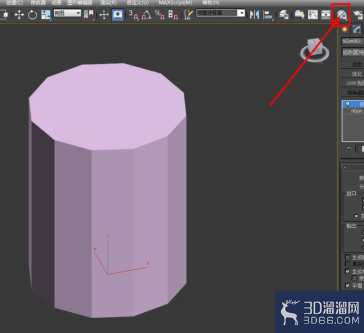The image size is (364, 333).
Task: Click the UVW 贴图 modifier button
Action: [352, 83]
